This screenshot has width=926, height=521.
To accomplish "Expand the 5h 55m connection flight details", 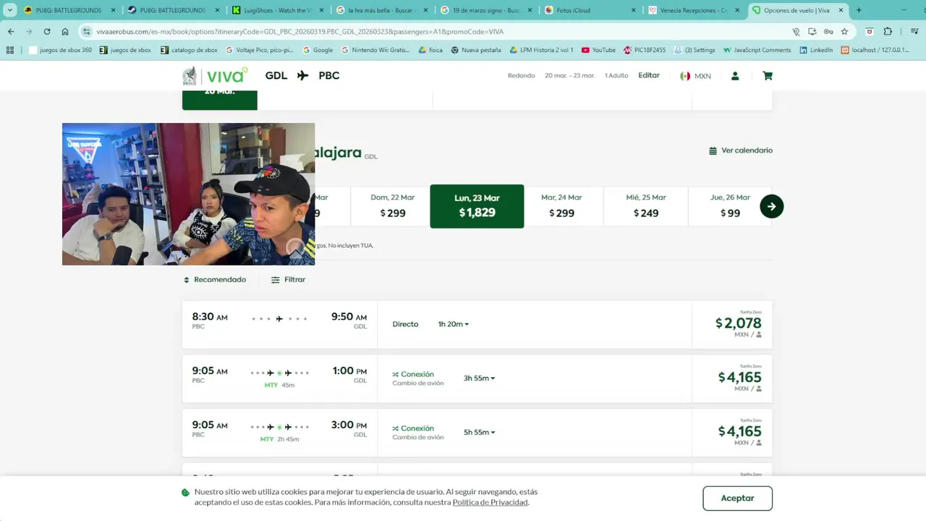I will tap(480, 433).
